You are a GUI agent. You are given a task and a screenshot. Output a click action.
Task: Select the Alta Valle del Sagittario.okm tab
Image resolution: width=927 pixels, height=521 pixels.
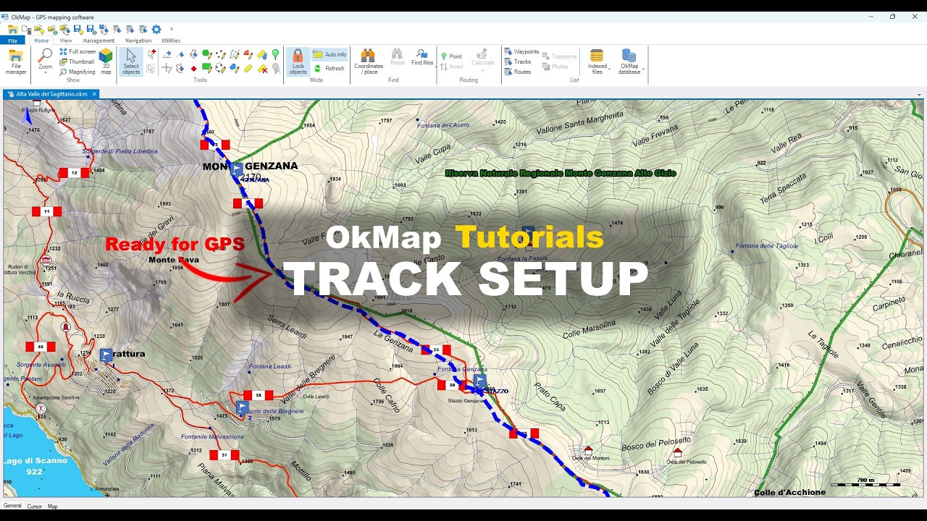51,94
